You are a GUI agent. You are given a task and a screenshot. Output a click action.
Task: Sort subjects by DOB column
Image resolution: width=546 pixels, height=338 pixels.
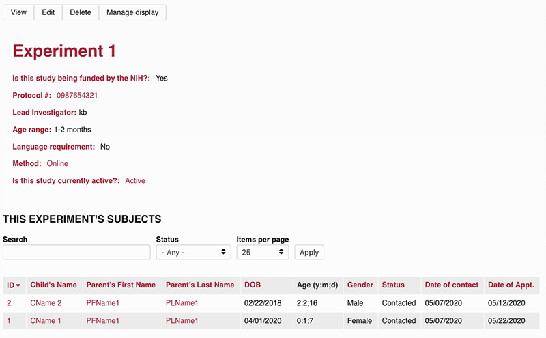click(x=252, y=285)
